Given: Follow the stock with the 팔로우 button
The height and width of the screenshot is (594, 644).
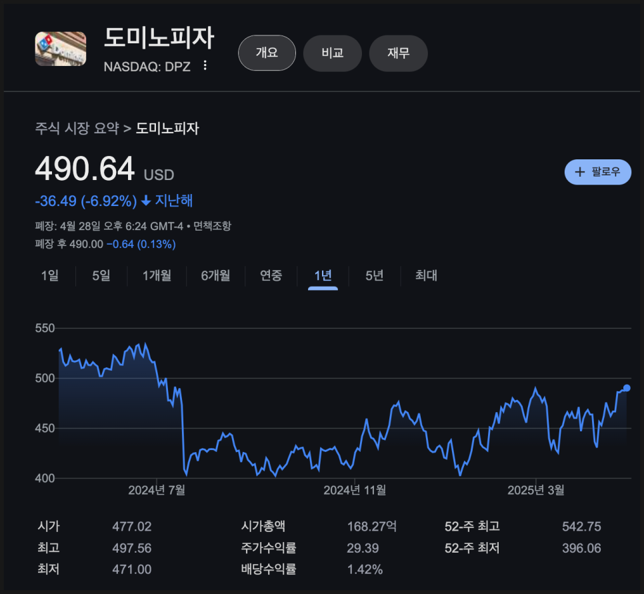Looking at the screenshot, I should click(x=597, y=172).
